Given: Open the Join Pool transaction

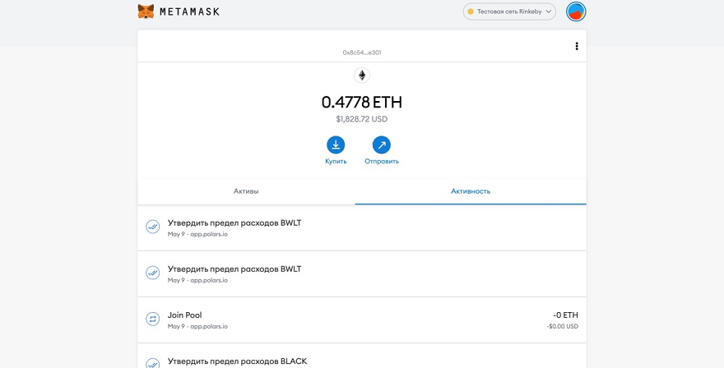Looking at the screenshot, I should (362, 320).
